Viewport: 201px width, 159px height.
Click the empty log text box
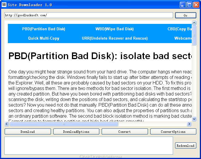click(89, 146)
